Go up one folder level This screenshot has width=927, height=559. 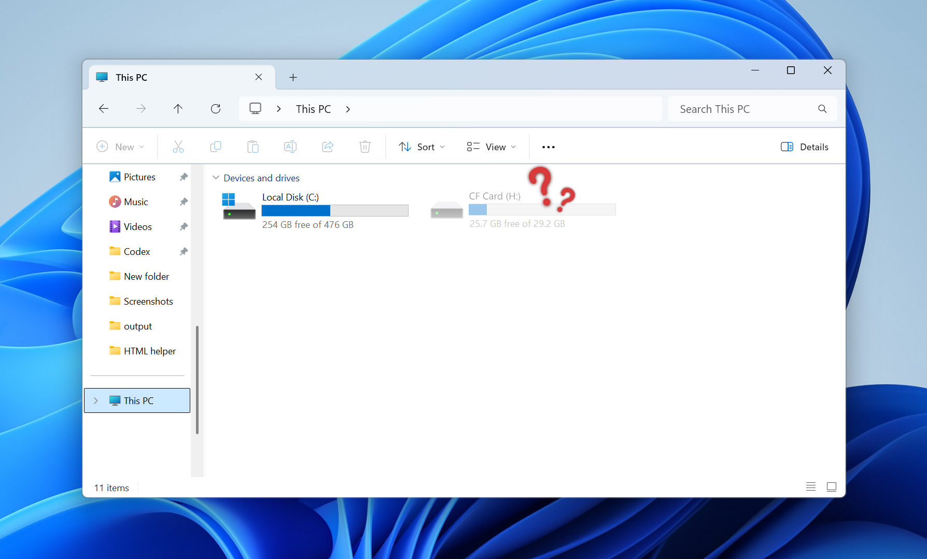pyautogui.click(x=178, y=109)
